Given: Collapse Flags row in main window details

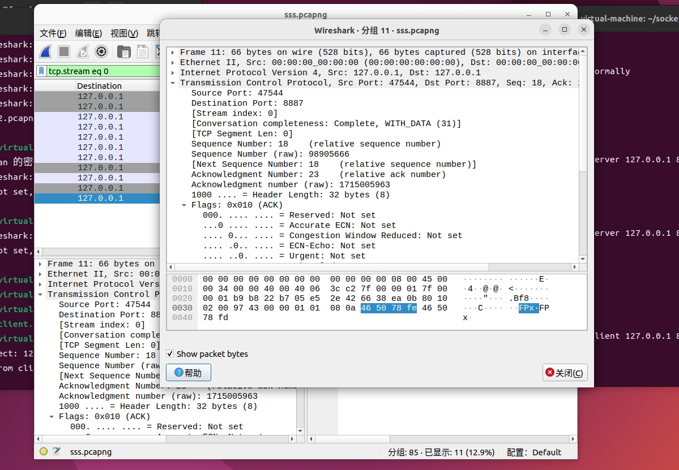Looking at the screenshot, I should 52,416.
